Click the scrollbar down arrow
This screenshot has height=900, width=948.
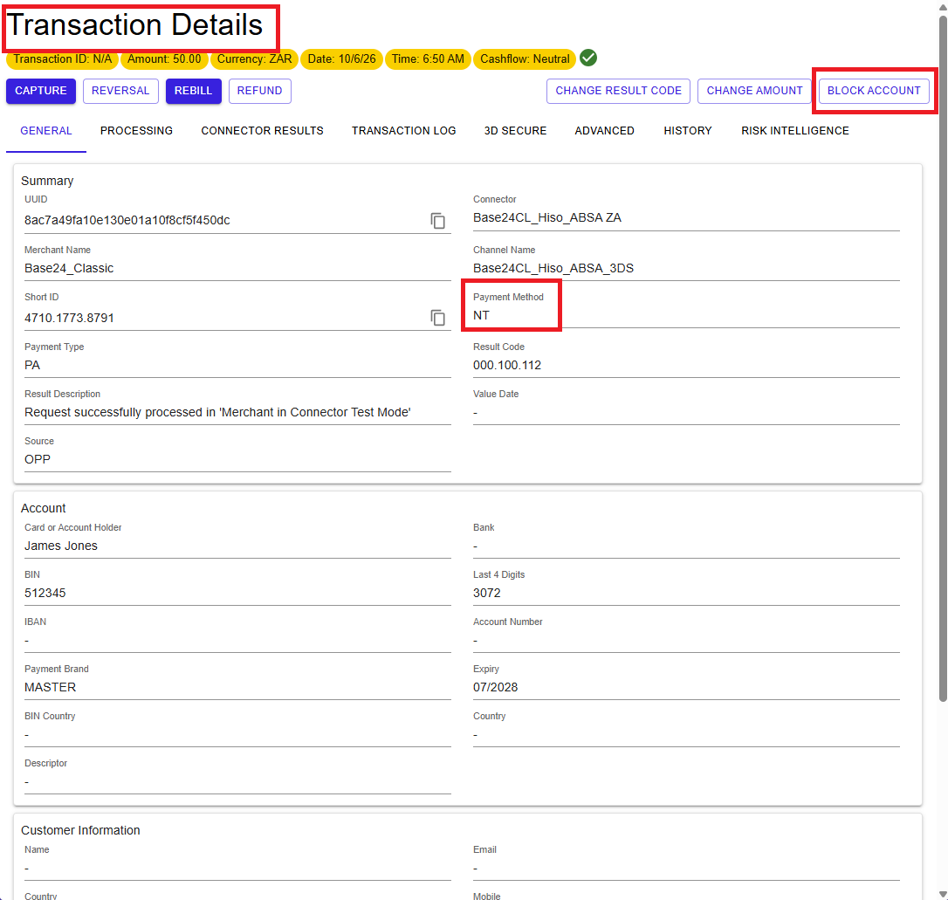pyautogui.click(x=943, y=894)
